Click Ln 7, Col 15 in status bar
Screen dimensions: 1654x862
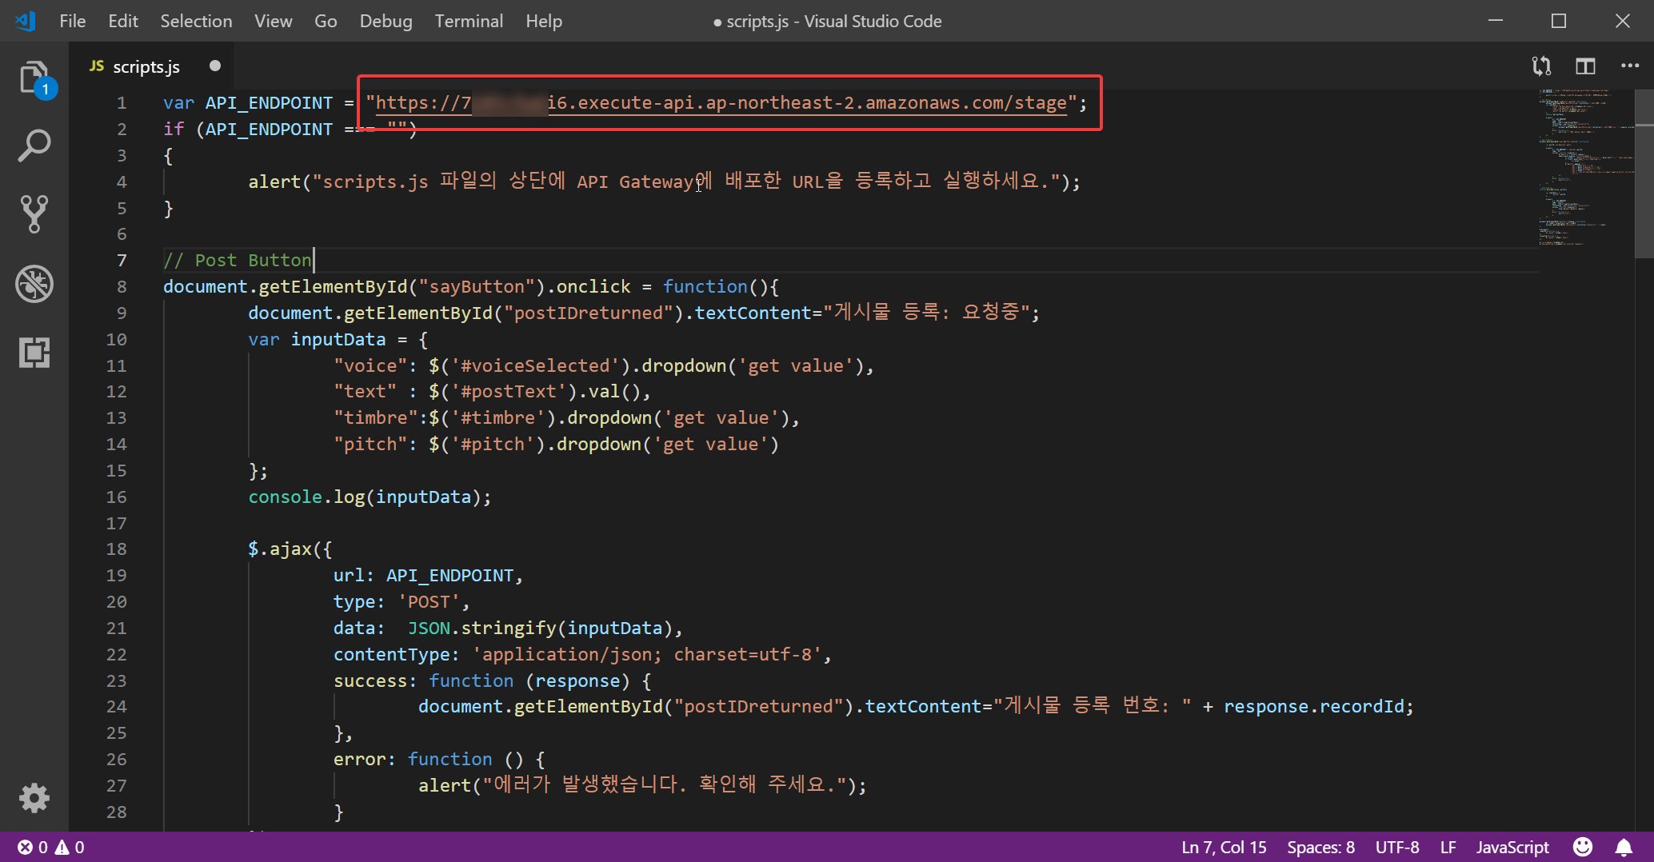point(1224,847)
